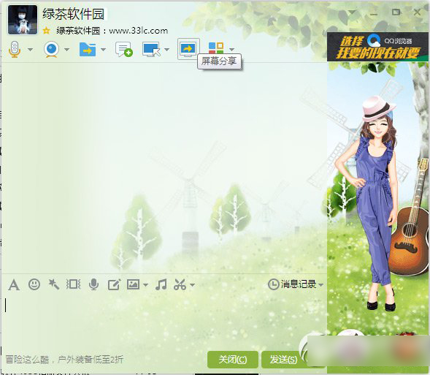Click the contact name 绿茶软件园
430x375 pixels.
coord(74,14)
